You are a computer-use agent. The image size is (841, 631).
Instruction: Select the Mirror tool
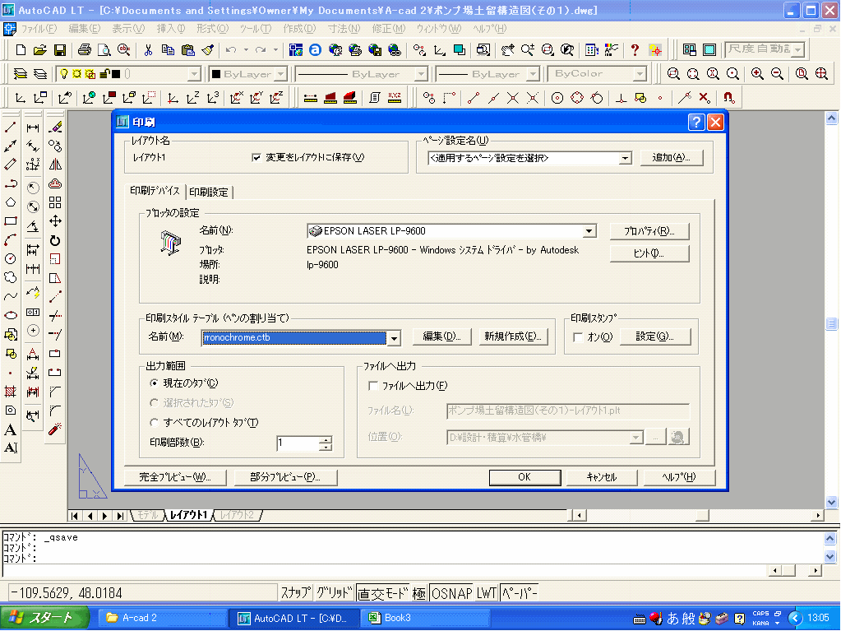click(55, 165)
